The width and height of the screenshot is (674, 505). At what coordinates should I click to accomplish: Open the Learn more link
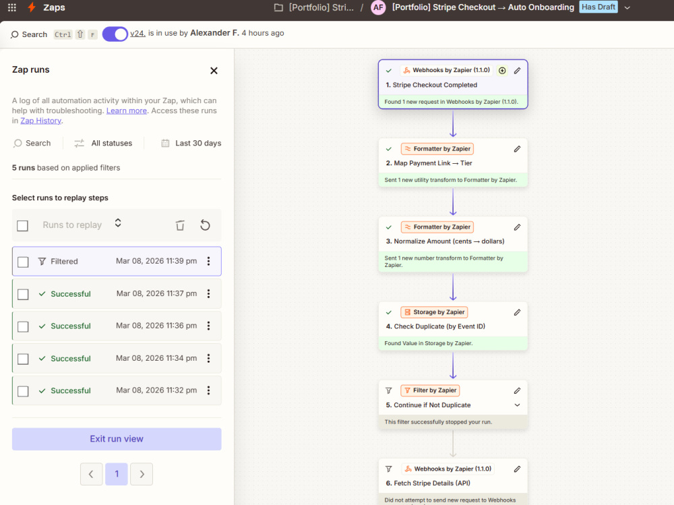click(127, 111)
